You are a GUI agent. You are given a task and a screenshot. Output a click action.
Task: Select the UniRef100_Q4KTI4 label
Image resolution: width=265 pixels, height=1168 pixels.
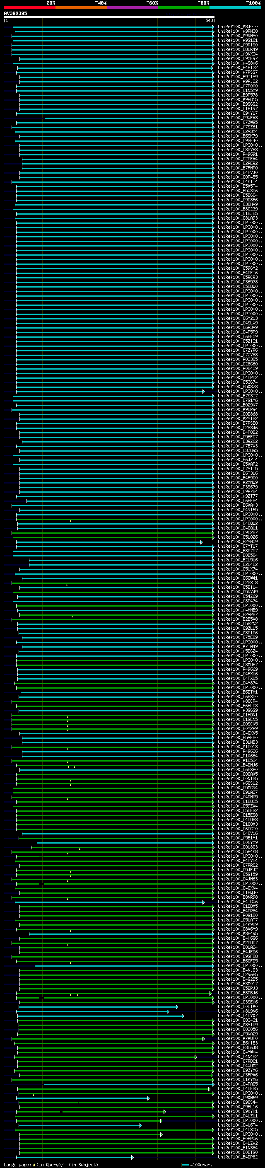(238, 181)
